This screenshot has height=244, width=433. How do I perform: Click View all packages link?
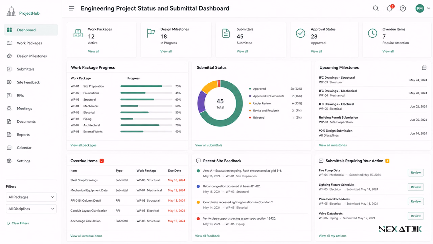[84, 145]
